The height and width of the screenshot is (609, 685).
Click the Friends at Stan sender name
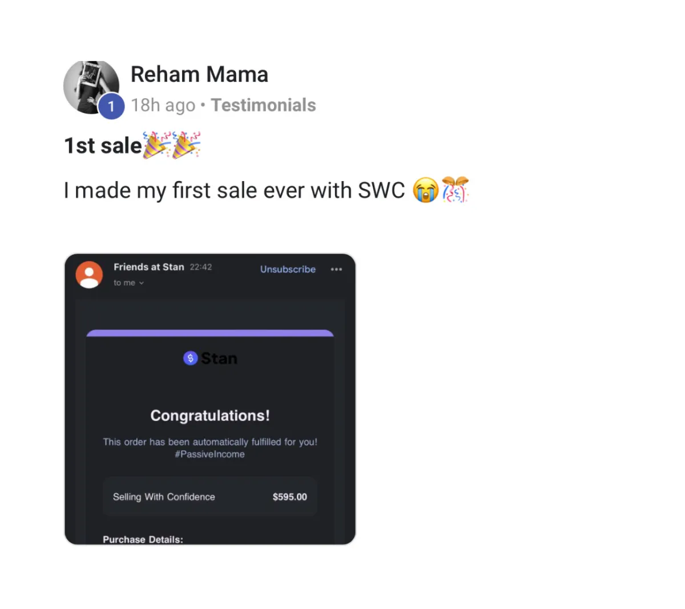148,267
